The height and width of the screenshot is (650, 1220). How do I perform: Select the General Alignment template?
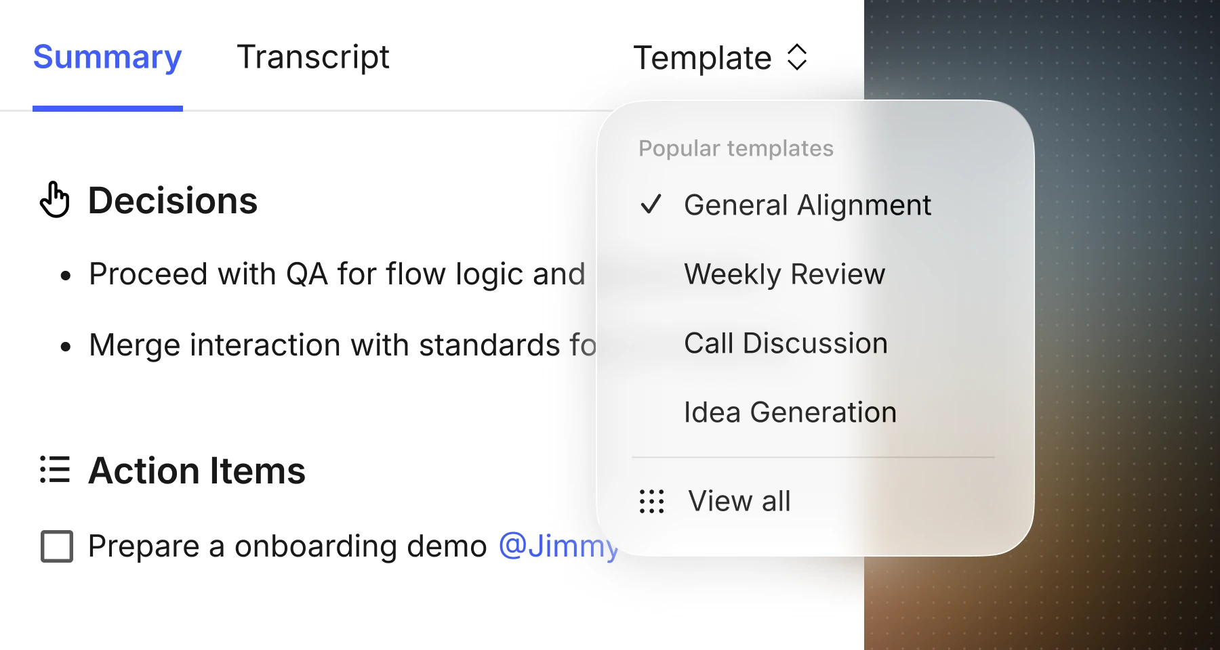tap(807, 205)
